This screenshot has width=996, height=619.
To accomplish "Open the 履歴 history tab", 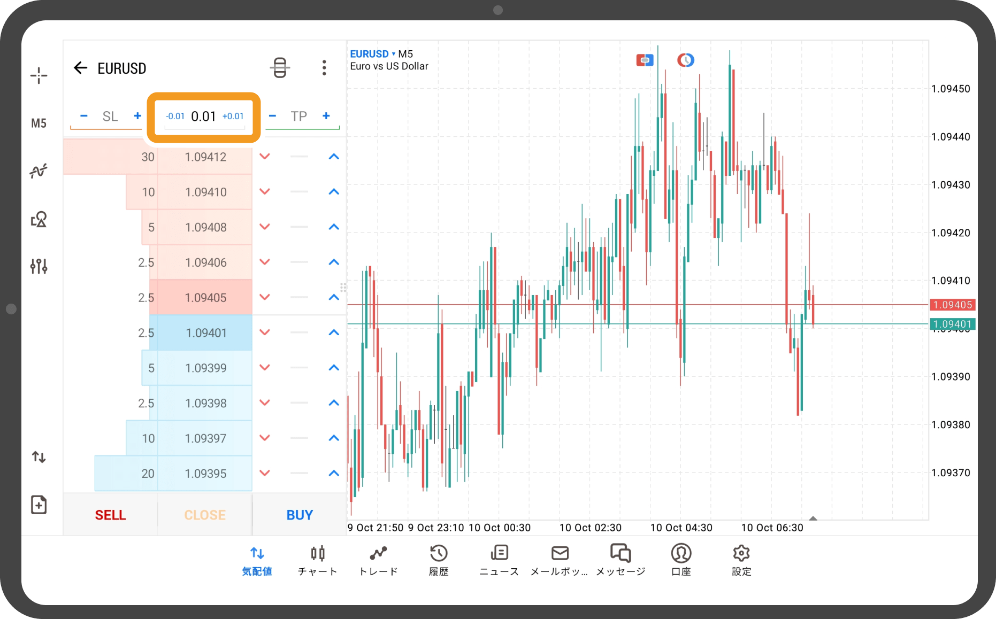I will (x=439, y=559).
